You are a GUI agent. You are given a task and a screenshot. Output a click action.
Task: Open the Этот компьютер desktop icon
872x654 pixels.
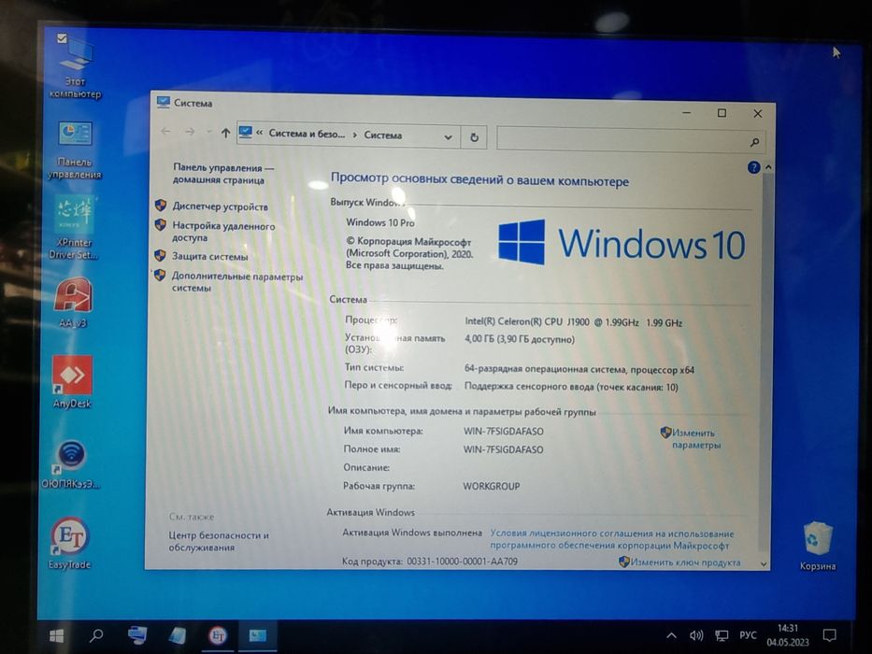(76, 65)
